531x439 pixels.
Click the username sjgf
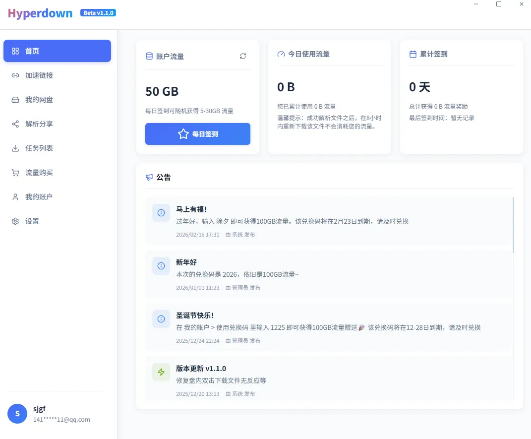[x=39, y=409]
